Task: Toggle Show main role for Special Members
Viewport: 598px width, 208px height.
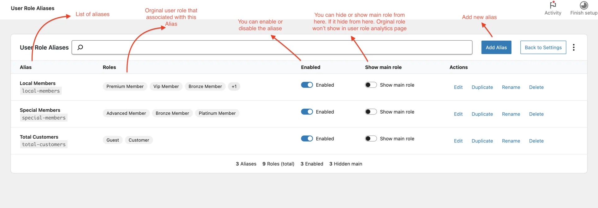Action: (371, 112)
